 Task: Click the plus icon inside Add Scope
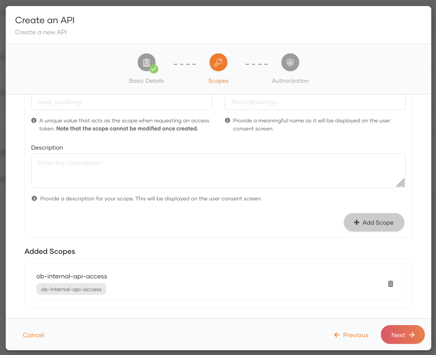point(357,222)
